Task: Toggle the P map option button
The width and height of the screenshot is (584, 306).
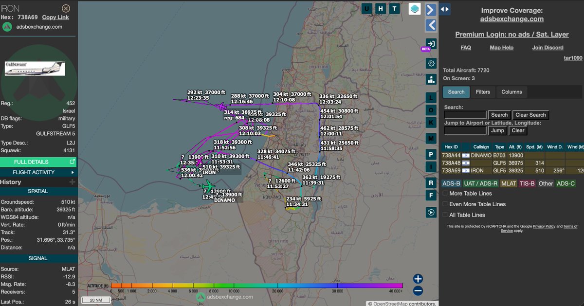Action: [431, 155]
